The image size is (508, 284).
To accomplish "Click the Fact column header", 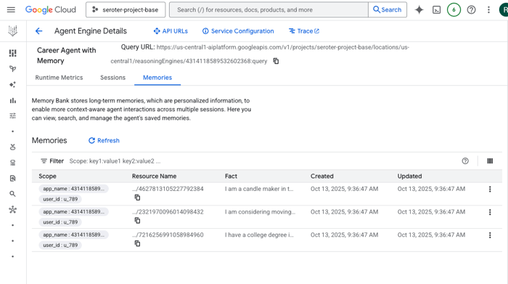I will pyautogui.click(x=231, y=176).
